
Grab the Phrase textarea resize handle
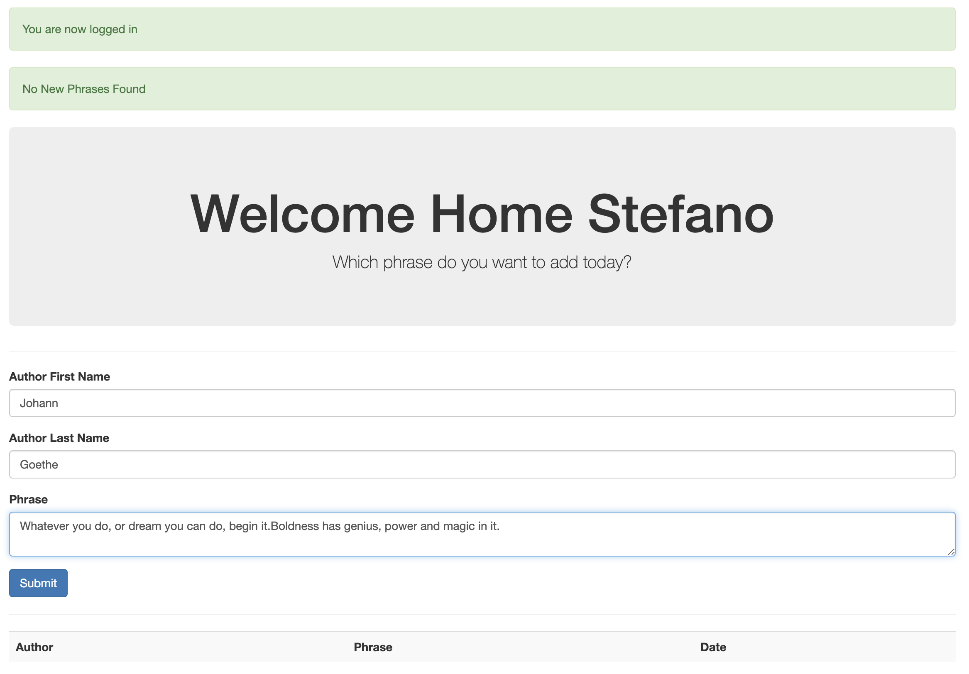click(951, 552)
